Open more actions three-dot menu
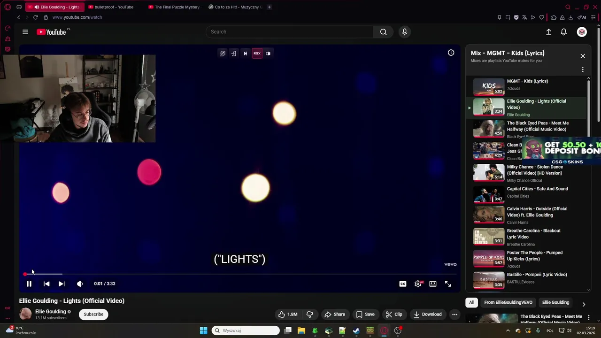601x338 pixels. [455, 314]
